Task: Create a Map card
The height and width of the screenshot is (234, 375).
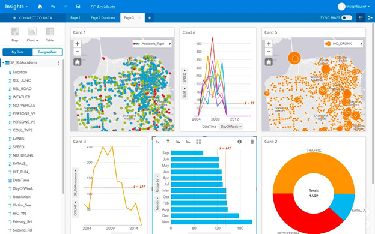Action: (x=15, y=35)
